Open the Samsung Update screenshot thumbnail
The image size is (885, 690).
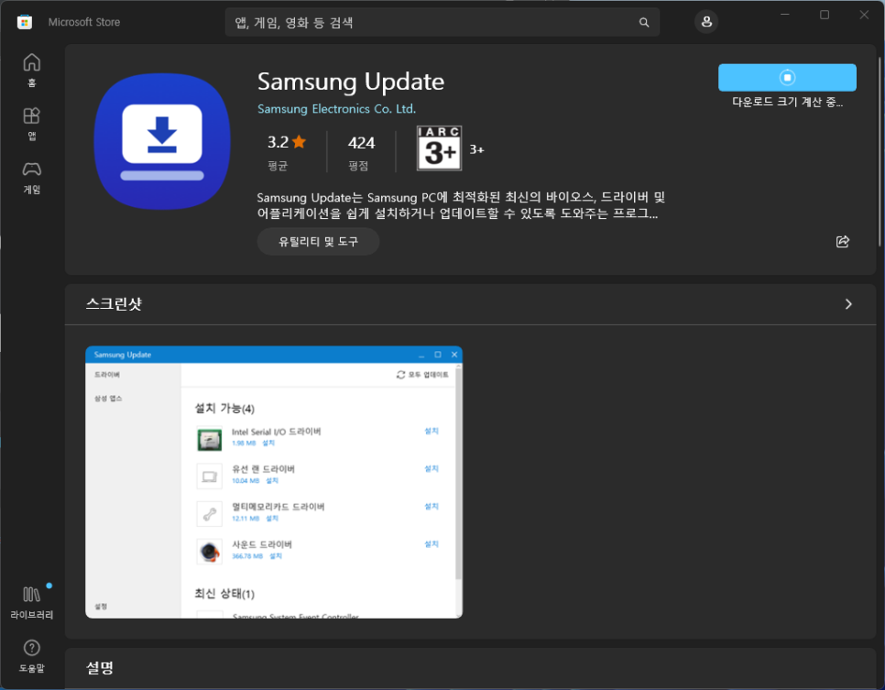pyautogui.click(x=274, y=482)
